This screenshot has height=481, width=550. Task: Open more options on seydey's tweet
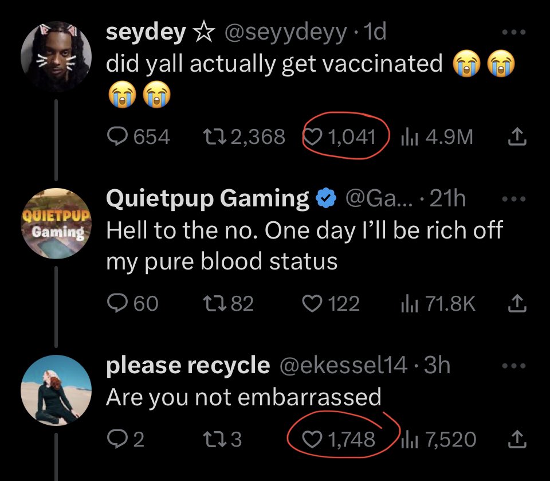[x=514, y=32]
